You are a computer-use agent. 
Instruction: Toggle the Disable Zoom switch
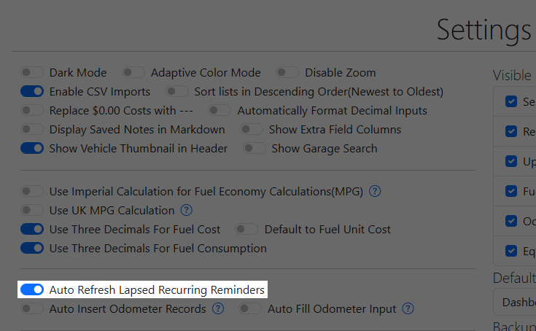pyautogui.click(x=287, y=73)
